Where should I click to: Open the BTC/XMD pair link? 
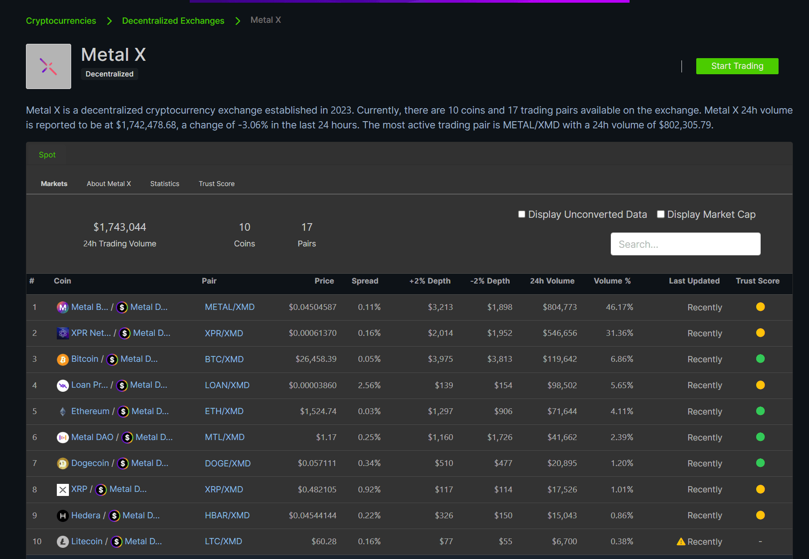click(224, 359)
